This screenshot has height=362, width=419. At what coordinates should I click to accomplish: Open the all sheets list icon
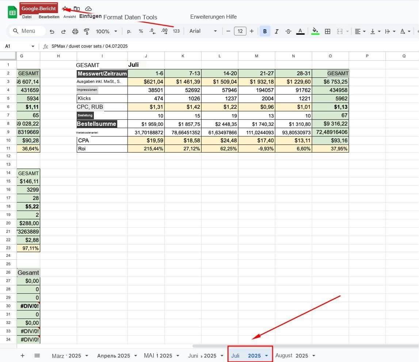37,355
